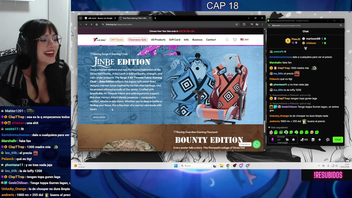This screenshot has width=352, height=198.
Task: Click the star badge icon next to Chat
Action: 328,140
